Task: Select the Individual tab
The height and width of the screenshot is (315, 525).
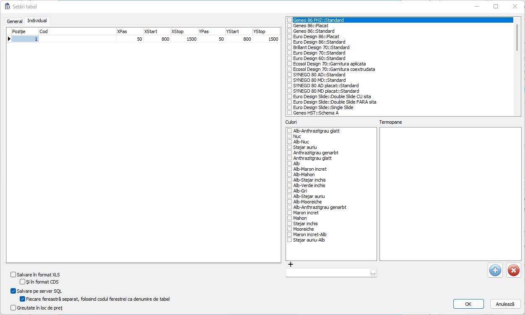Action: (x=37, y=21)
